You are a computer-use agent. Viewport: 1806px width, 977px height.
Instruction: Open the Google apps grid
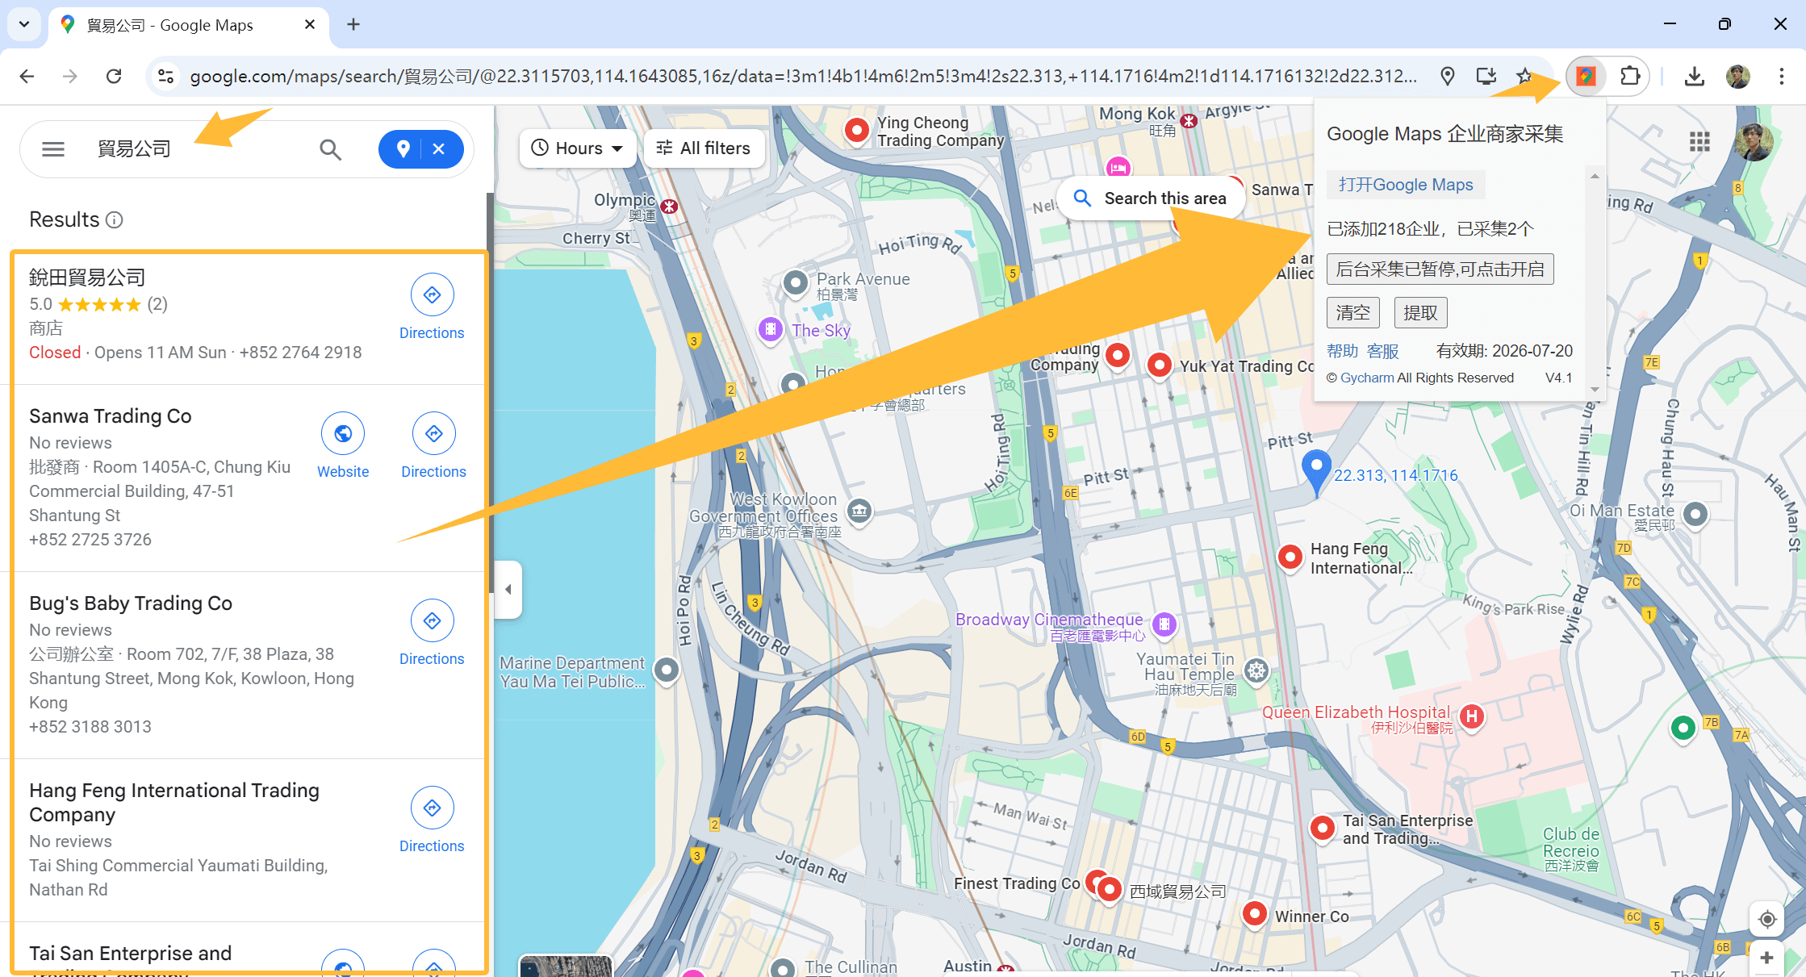1699,143
